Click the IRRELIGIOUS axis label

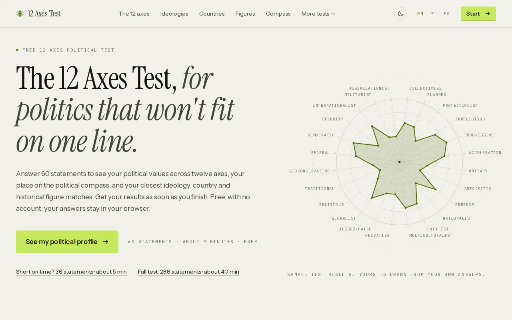coord(470,119)
